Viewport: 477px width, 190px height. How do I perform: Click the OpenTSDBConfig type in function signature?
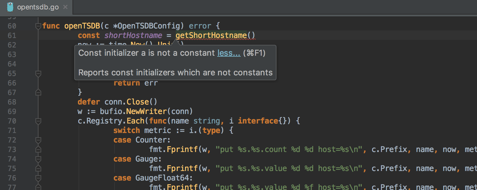tap(149, 26)
